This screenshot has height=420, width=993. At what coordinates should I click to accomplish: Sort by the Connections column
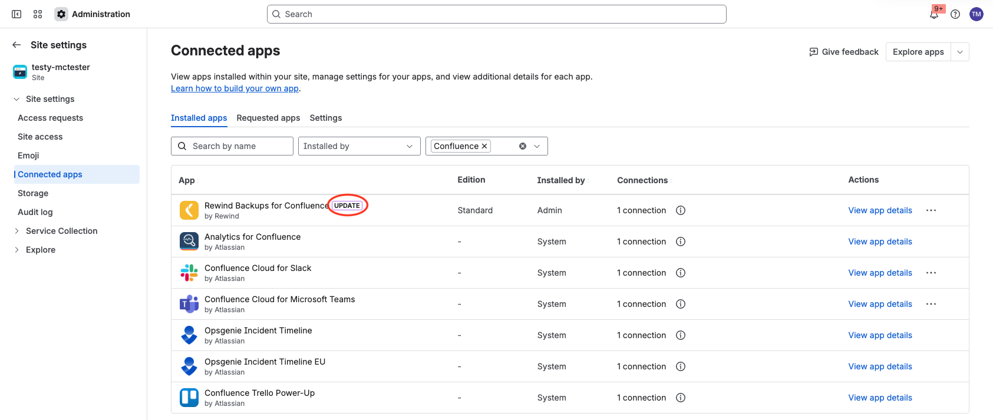(x=644, y=180)
